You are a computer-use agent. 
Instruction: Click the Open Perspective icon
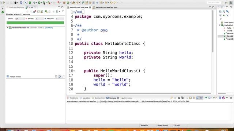click(x=226, y=3)
